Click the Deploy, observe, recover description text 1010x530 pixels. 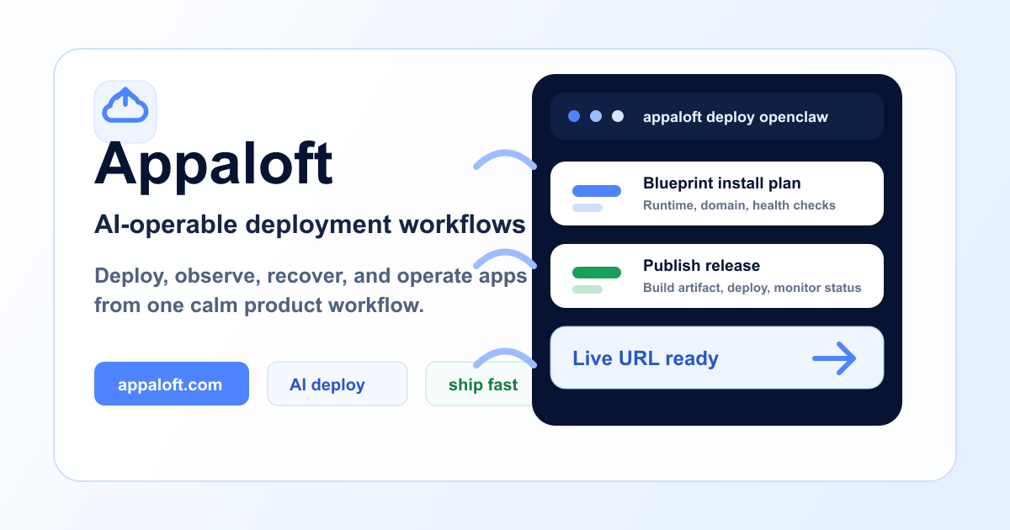[x=311, y=290]
